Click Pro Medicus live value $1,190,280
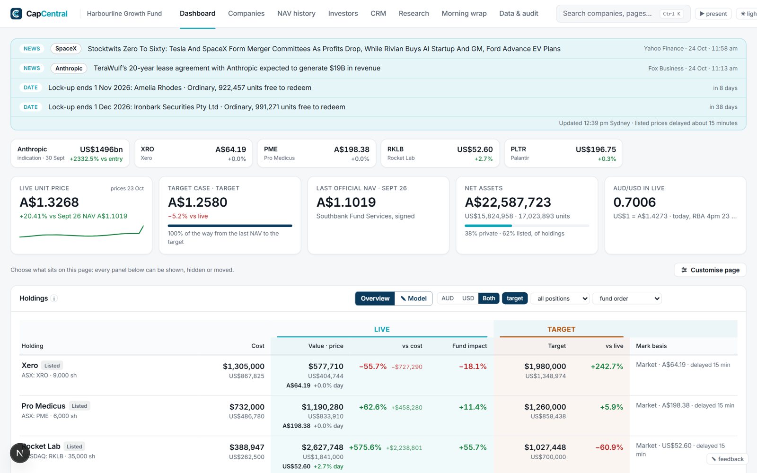Viewport: 757px width, 473px height. coord(323,407)
